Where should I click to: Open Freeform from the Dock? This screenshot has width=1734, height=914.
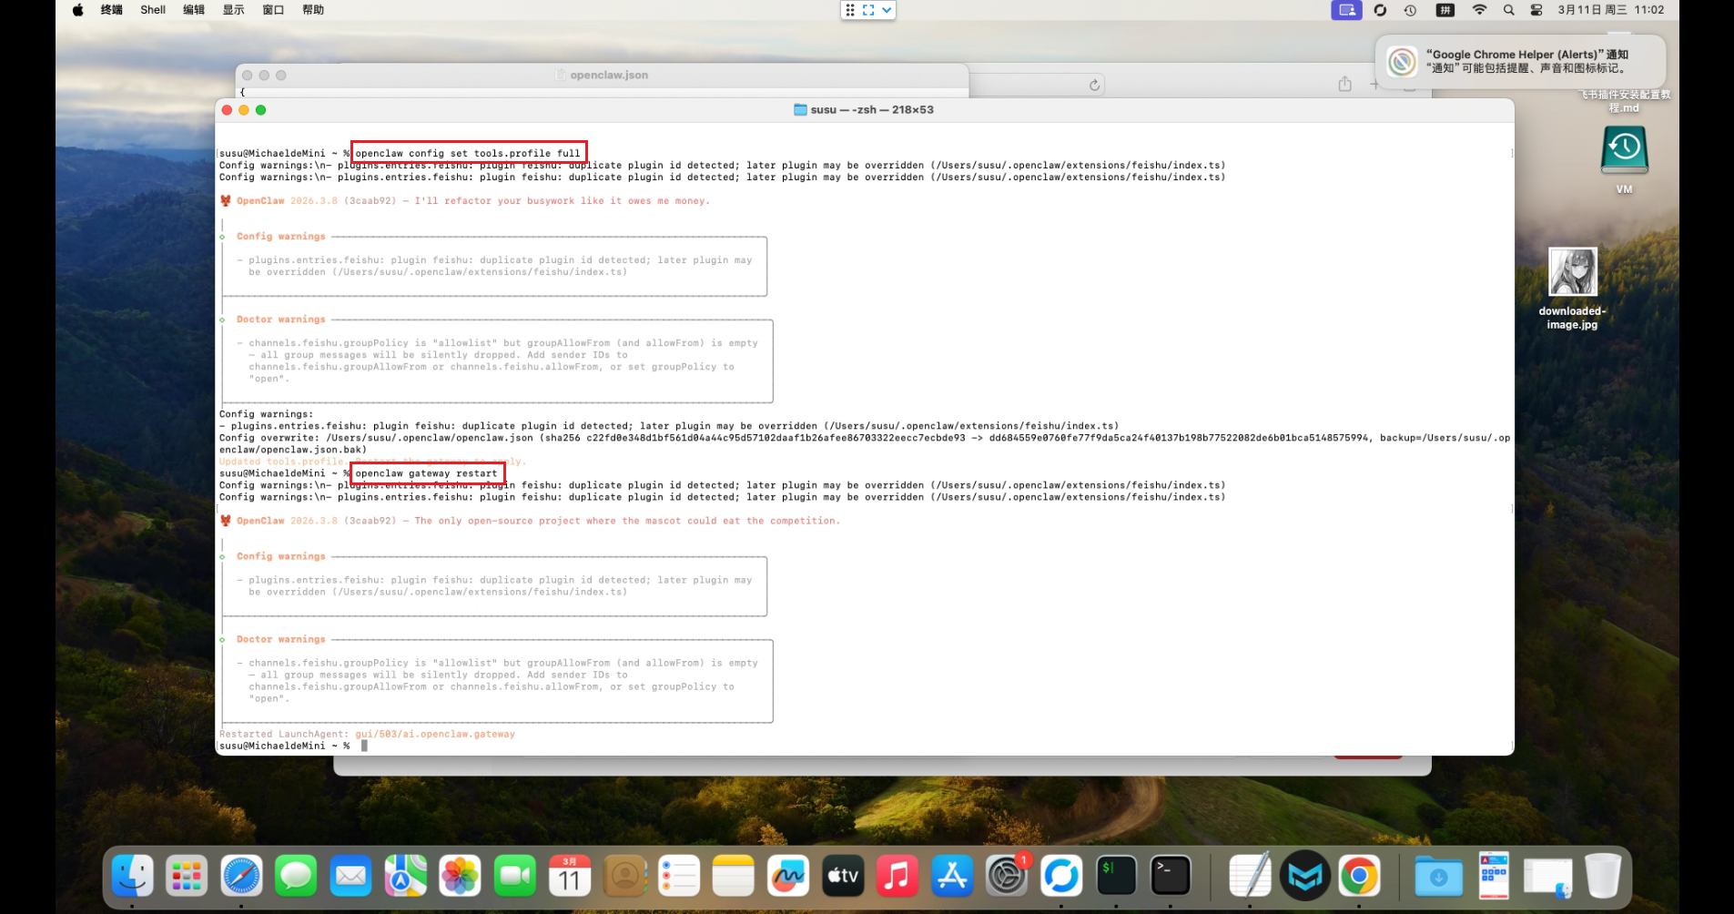tap(787, 876)
